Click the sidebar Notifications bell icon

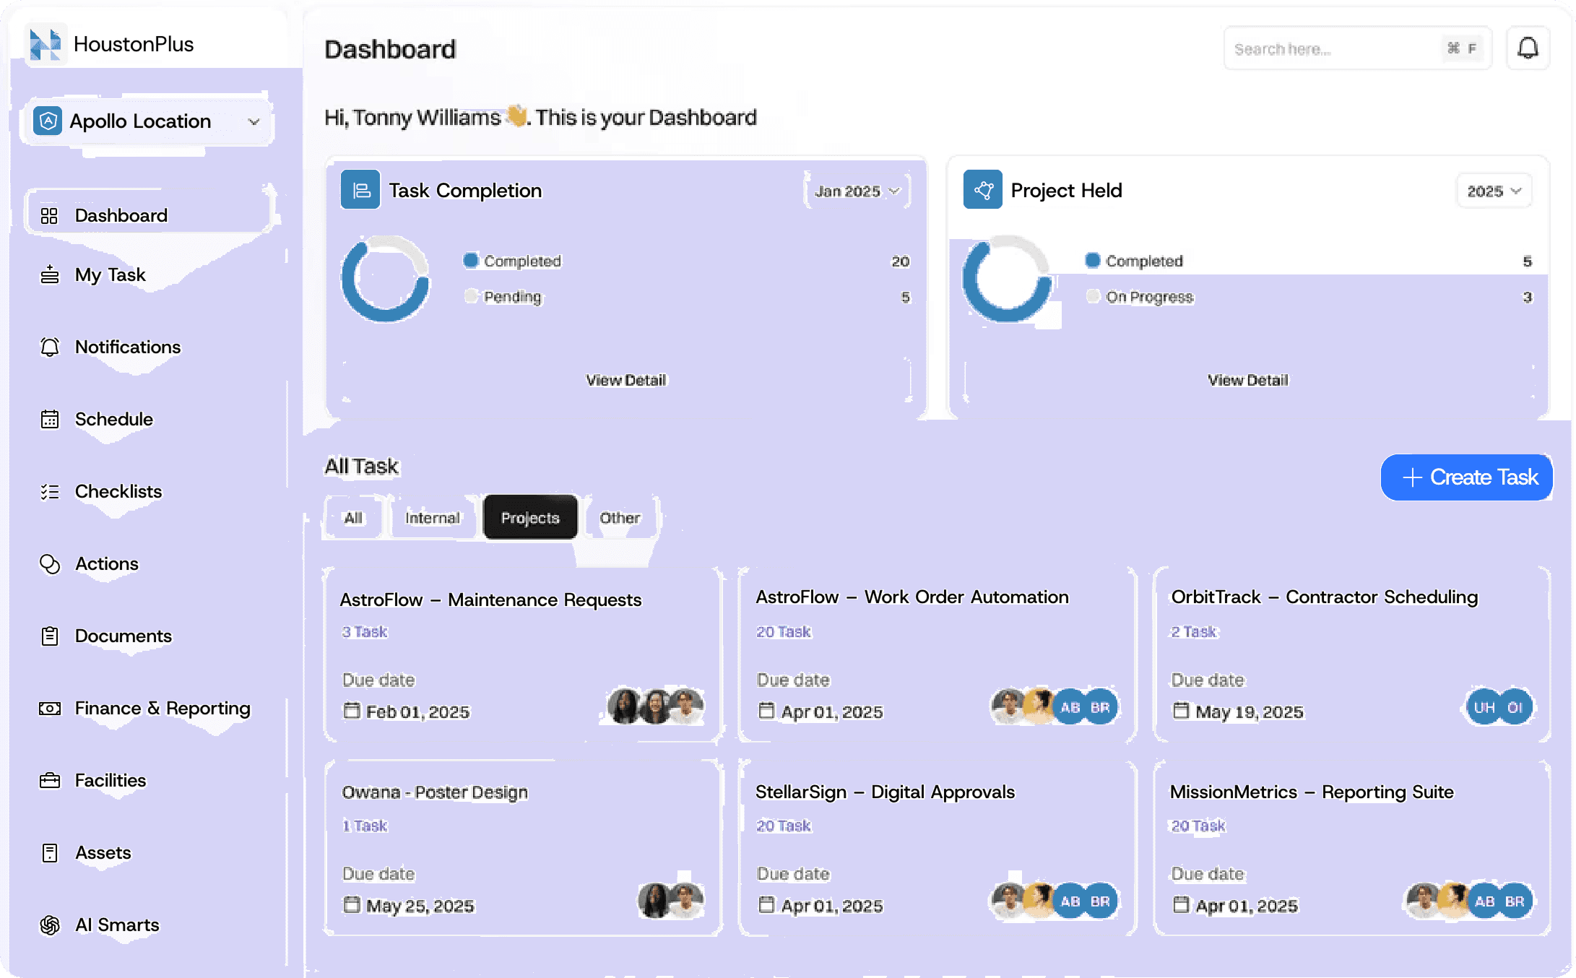pos(49,347)
